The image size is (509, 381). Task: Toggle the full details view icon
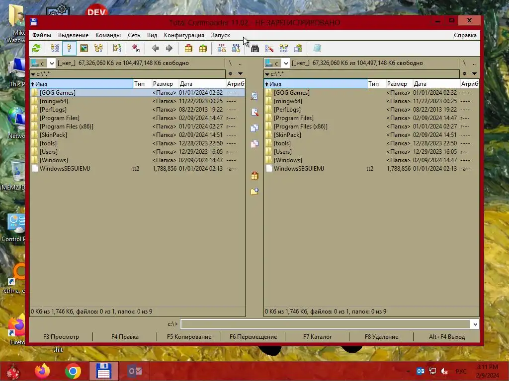click(x=69, y=48)
